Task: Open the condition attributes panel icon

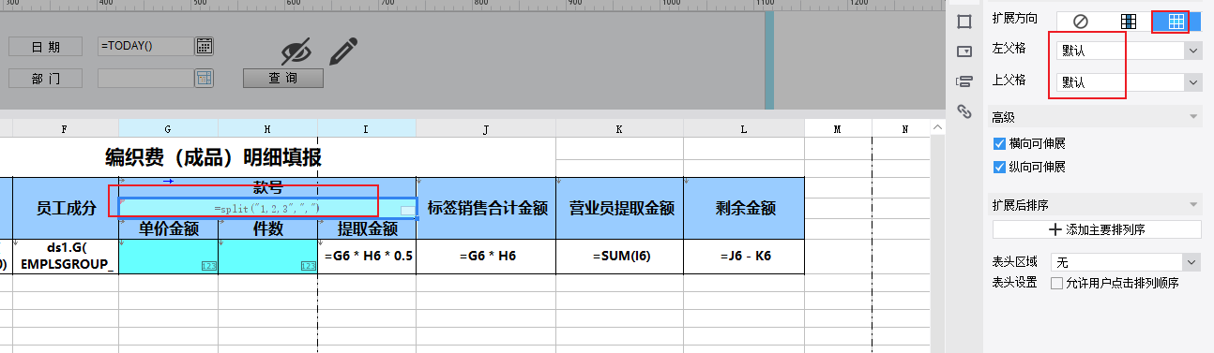Action: pos(964,81)
